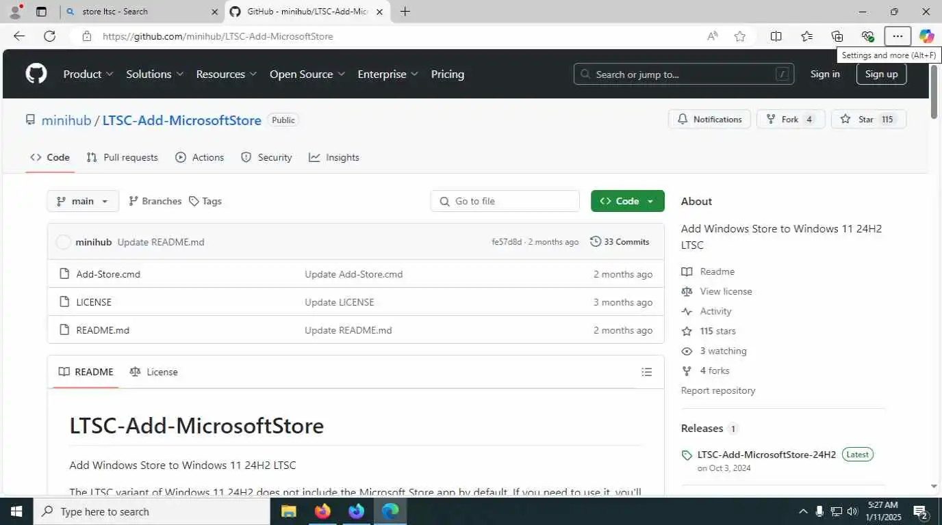This screenshot has height=525, width=942.
Task: Expand the Open Source menu
Action: point(307,74)
